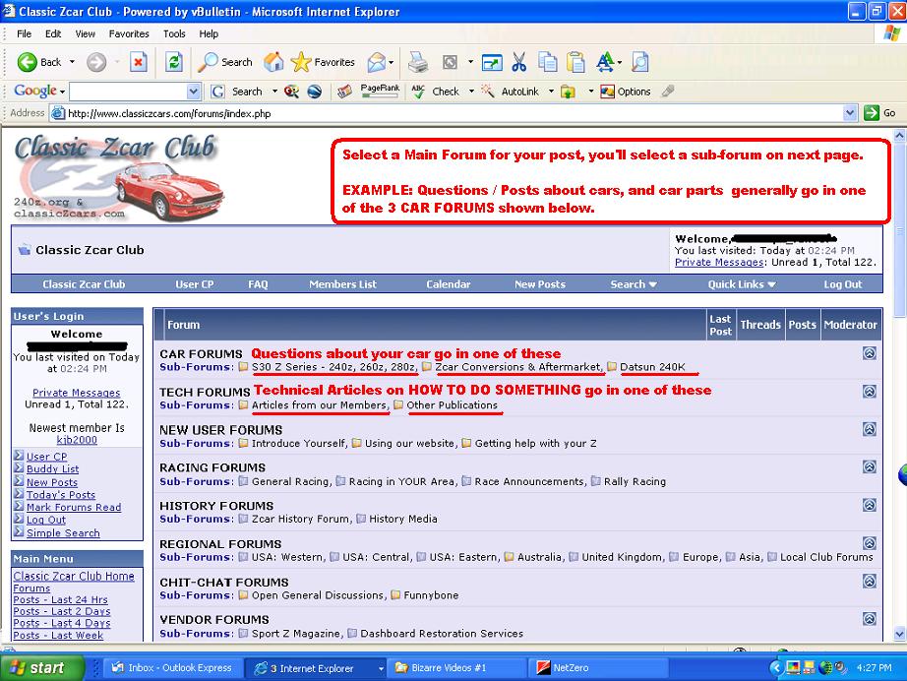Open Articles from our Members sub-forum

click(319, 405)
